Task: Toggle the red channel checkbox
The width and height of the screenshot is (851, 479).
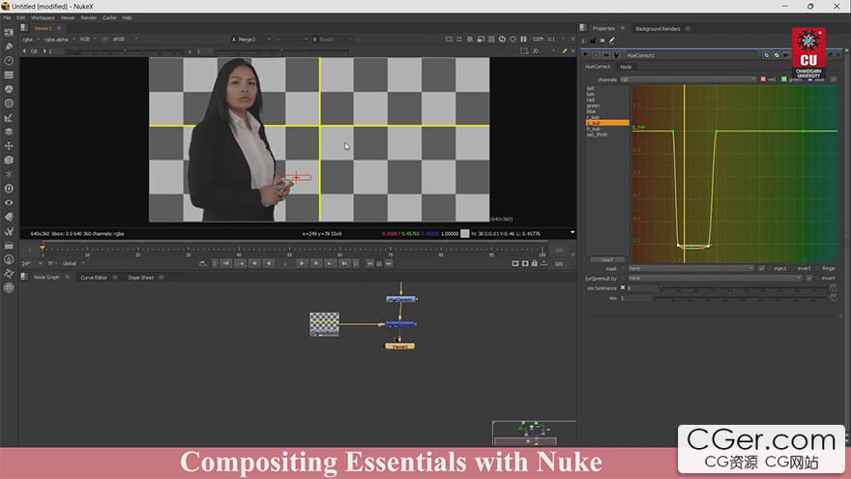Action: (763, 79)
